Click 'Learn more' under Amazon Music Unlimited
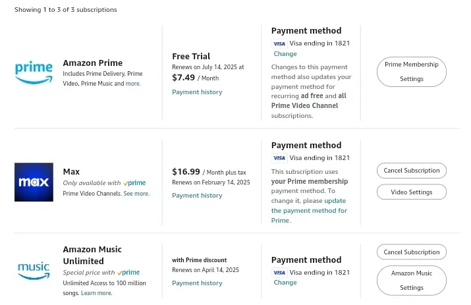 click(96, 293)
